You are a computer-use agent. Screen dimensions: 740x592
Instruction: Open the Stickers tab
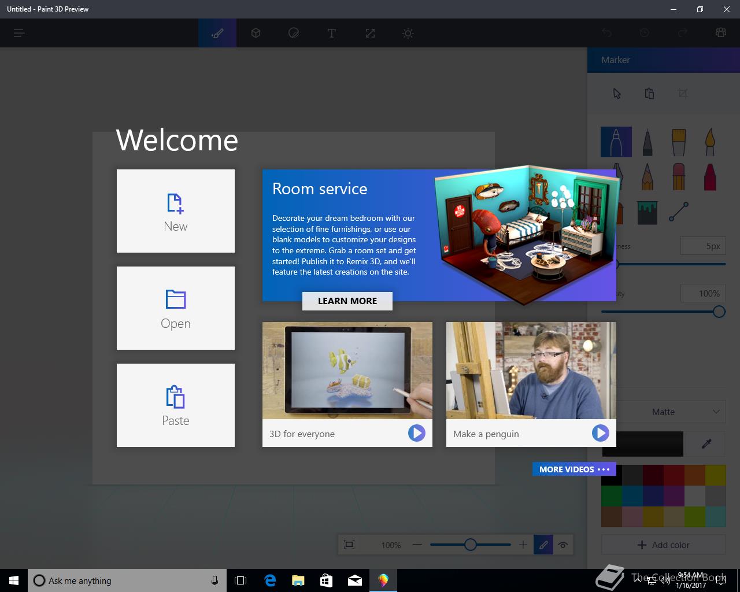(294, 33)
